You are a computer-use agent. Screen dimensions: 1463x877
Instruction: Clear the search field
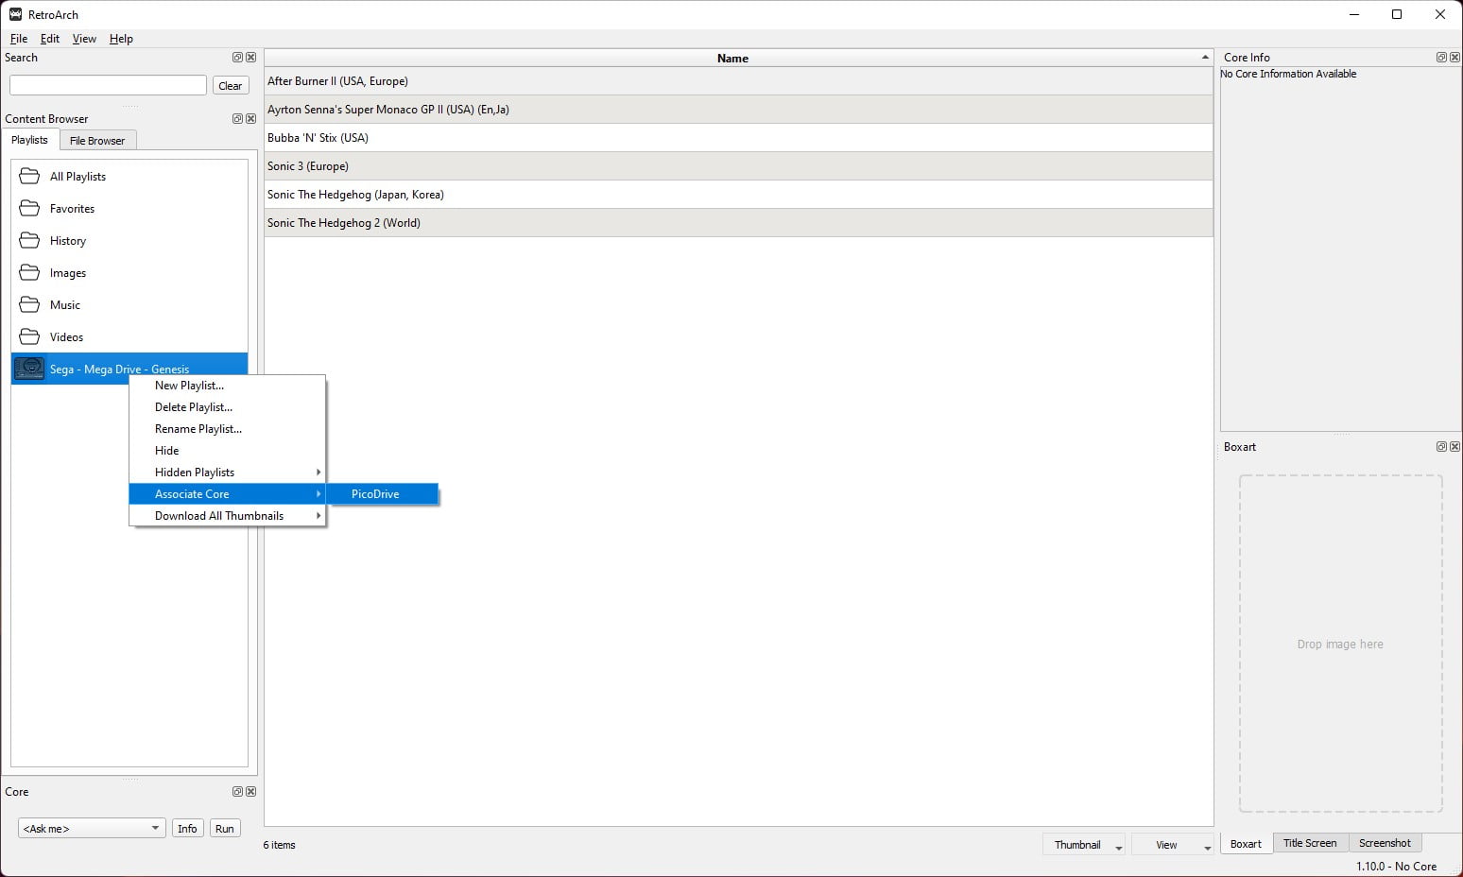coord(231,86)
